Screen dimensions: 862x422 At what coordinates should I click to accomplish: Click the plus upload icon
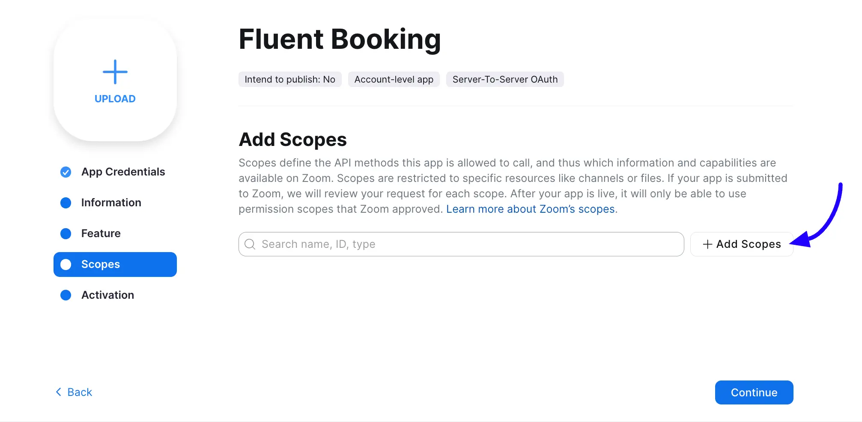[x=115, y=72]
